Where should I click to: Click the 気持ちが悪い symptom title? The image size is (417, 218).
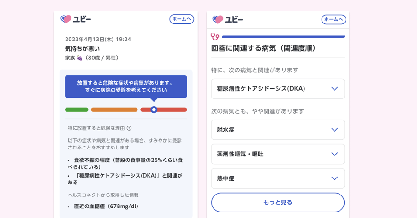(82, 49)
